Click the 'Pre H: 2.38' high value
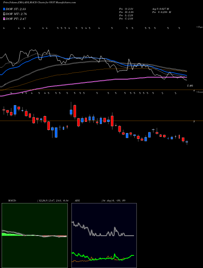Image resolution: width=203 pixels, height=268 pixels. click(x=126, y=12)
